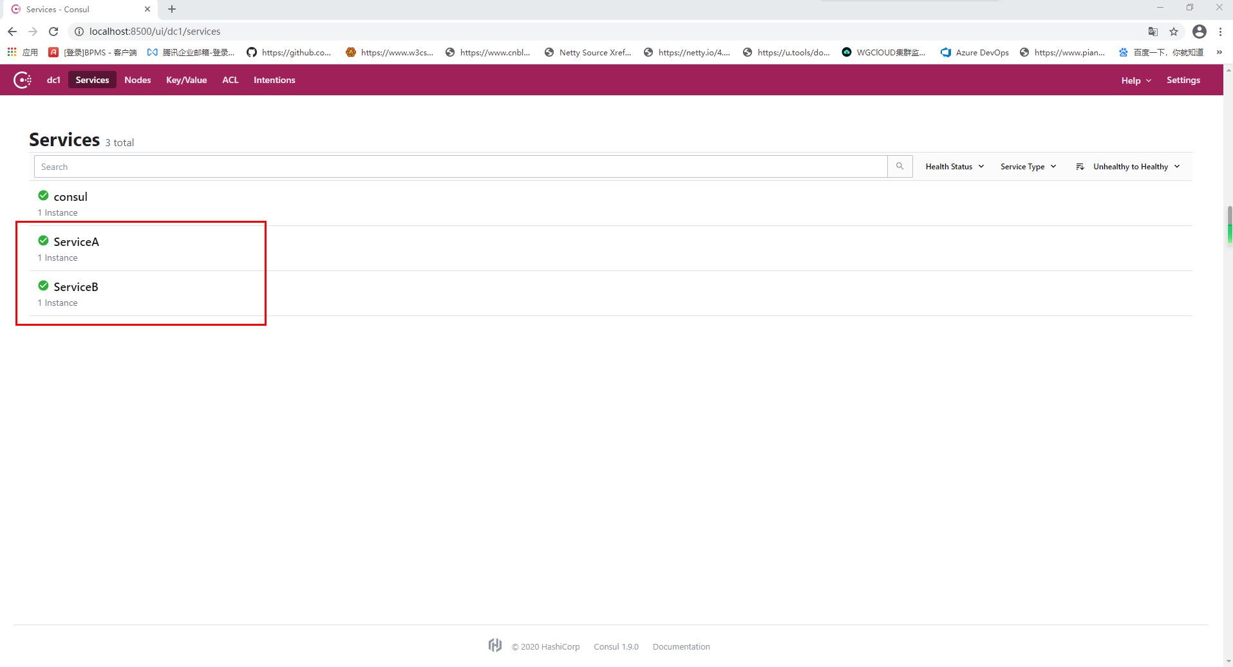Click the search magnifier button

(x=899, y=166)
